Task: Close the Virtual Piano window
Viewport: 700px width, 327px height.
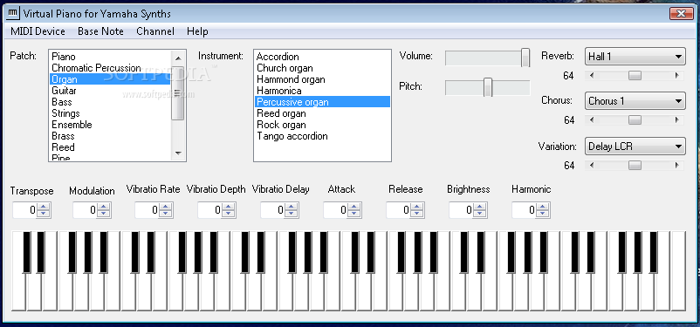Action: click(x=682, y=13)
